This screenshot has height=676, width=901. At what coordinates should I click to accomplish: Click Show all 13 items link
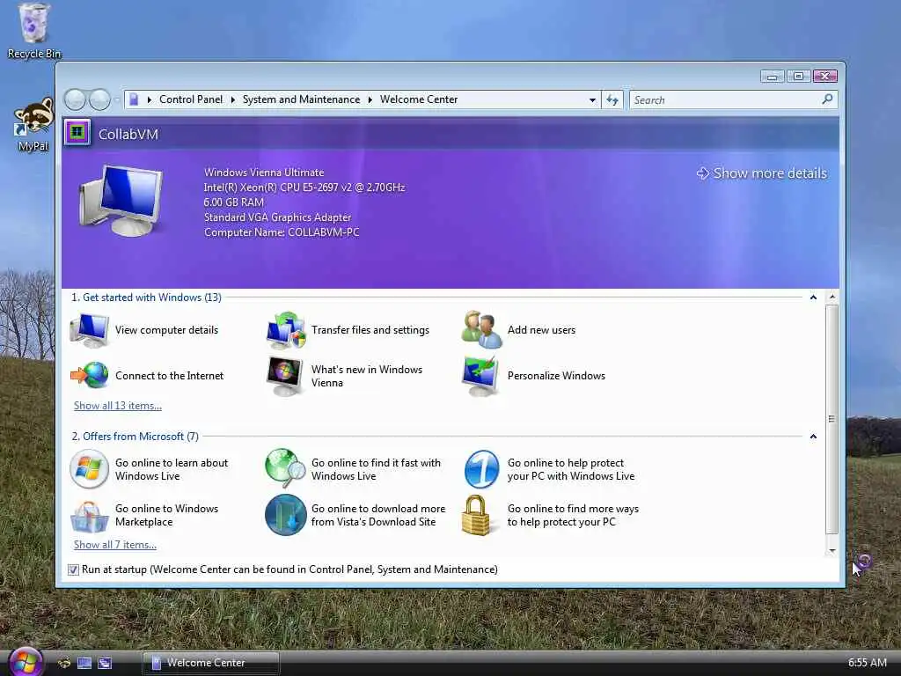[x=118, y=405]
